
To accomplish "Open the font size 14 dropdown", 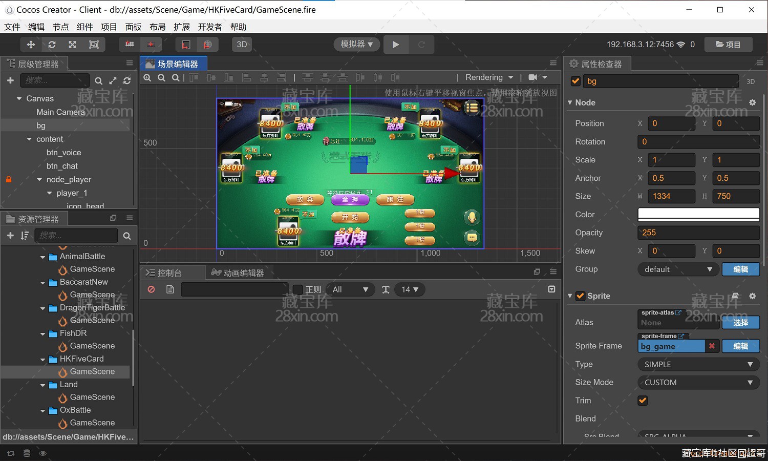I will pyautogui.click(x=410, y=289).
